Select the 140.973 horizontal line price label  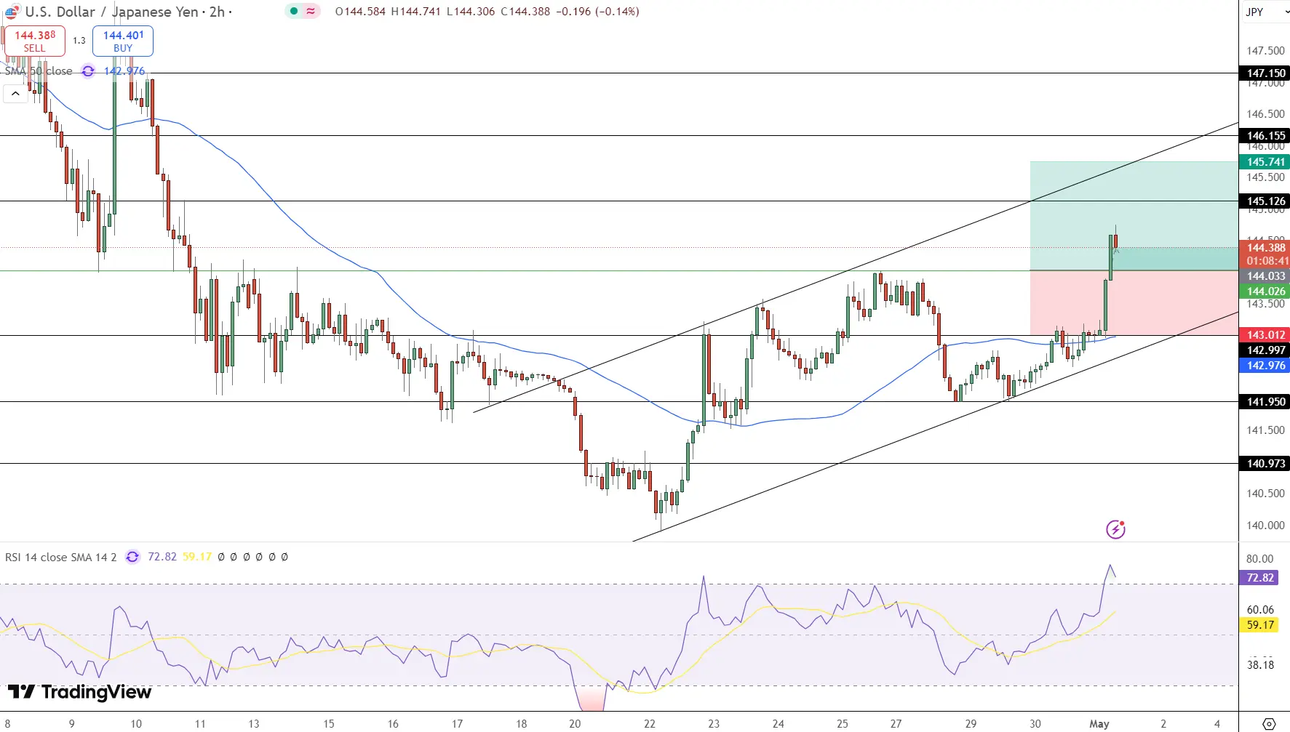pos(1265,464)
